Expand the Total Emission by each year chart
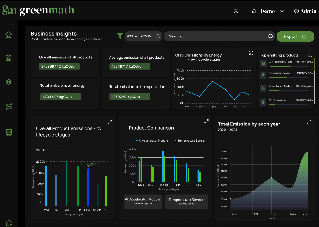Image resolution: width=319 pixels, height=227 pixels. pos(309,122)
